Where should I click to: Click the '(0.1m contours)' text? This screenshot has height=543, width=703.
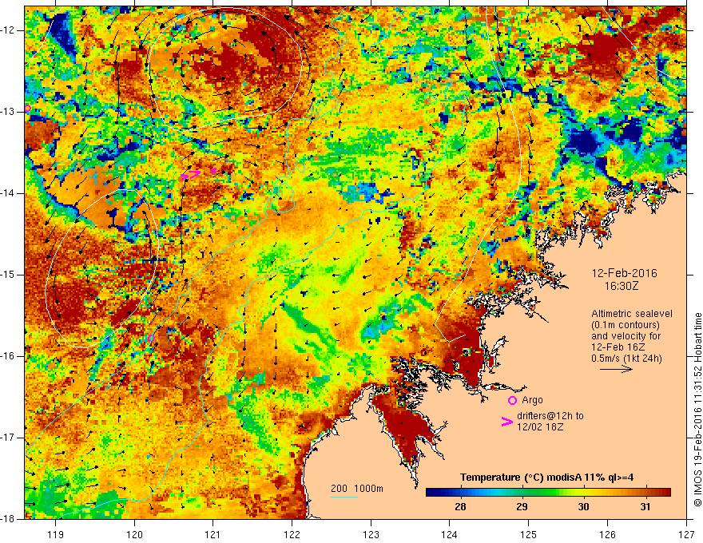coord(626,325)
